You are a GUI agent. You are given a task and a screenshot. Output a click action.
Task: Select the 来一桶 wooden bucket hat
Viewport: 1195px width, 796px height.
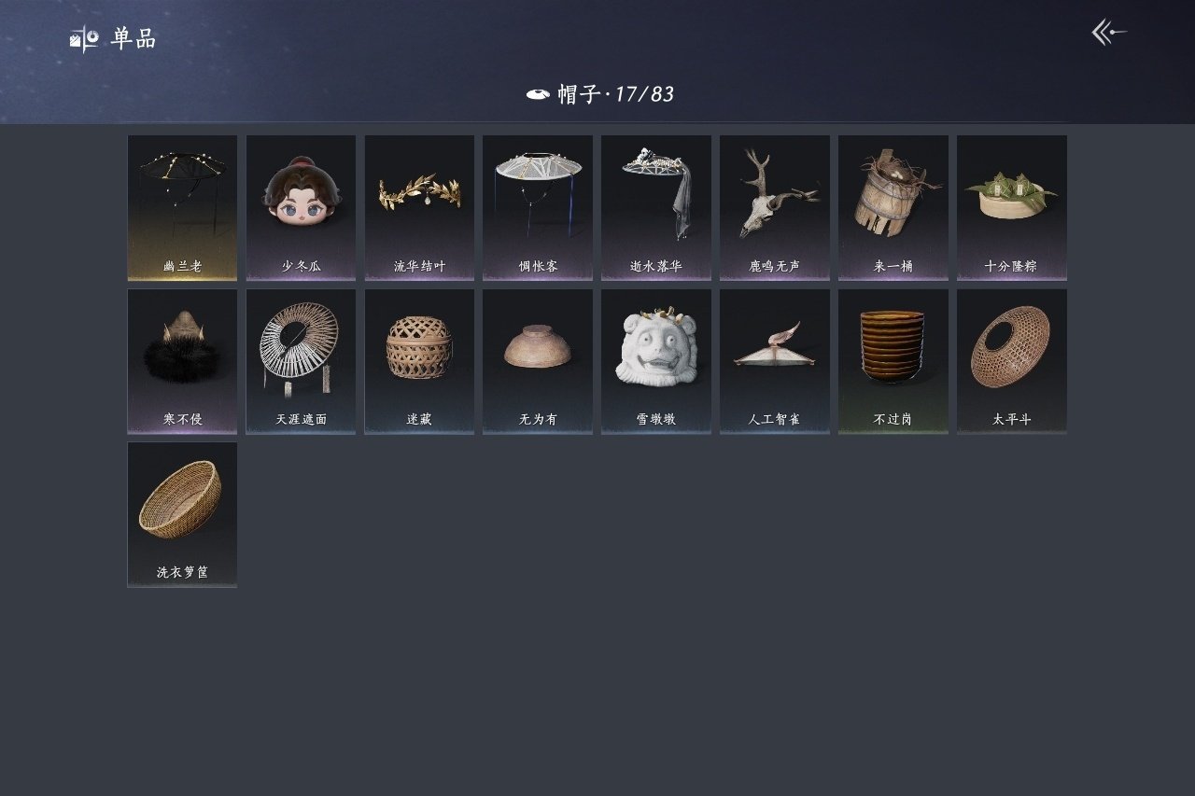(x=893, y=208)
